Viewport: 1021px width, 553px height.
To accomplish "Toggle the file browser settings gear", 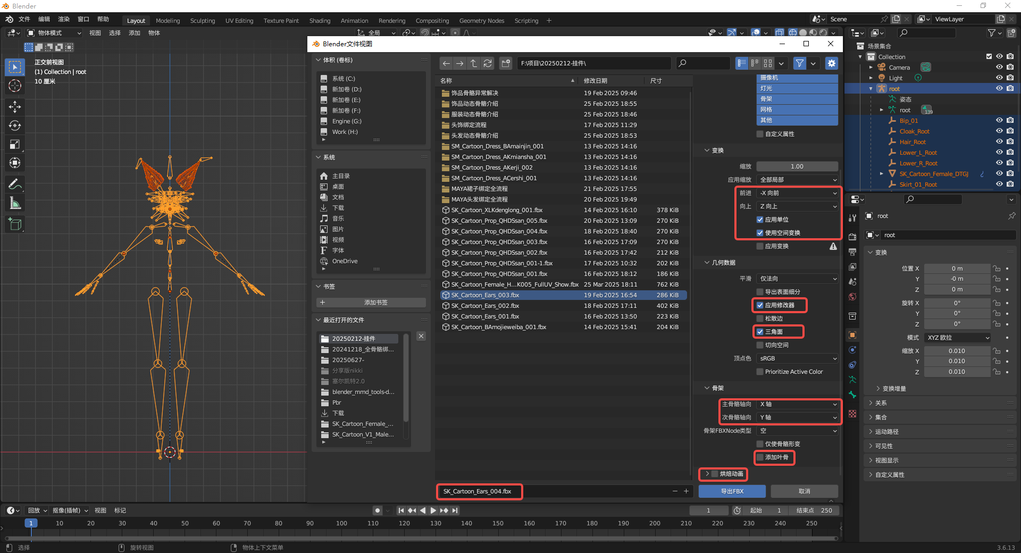I will click(x=831, y=63).
